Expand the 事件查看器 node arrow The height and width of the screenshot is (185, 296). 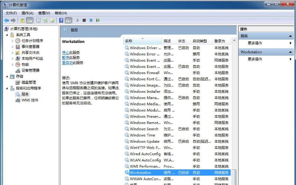pyautogui.click(x=12, y=47)
